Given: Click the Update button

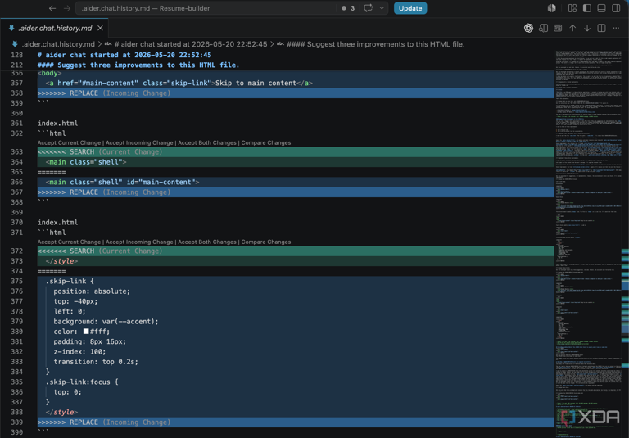Looking at the screenshot, I should [x=410, y=8].
